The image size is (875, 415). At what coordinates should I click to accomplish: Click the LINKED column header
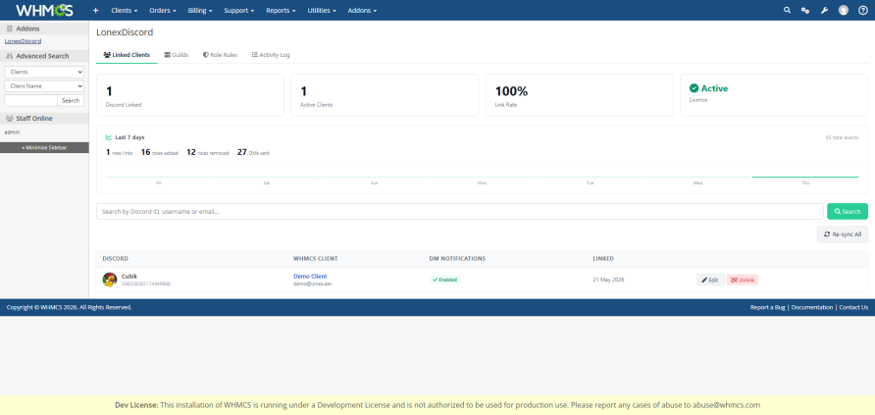point(603,259)
